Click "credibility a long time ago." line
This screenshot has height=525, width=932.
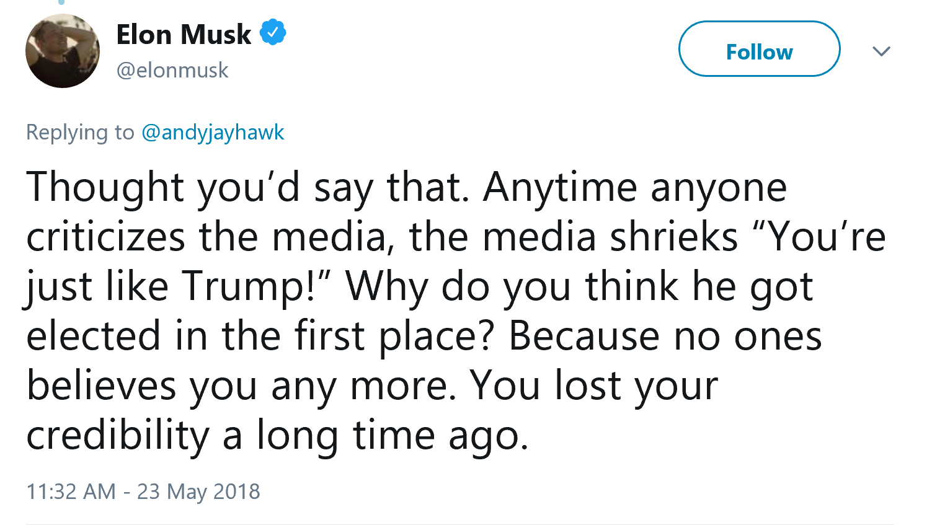click(x=277, y=435)
